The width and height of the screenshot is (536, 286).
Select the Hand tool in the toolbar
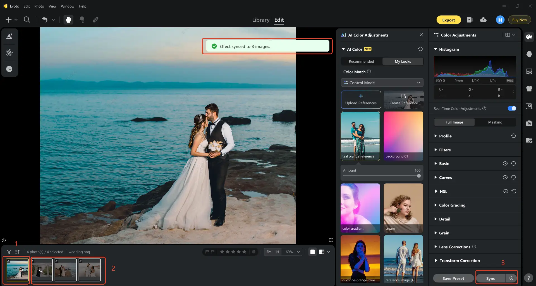click(68, 20)
